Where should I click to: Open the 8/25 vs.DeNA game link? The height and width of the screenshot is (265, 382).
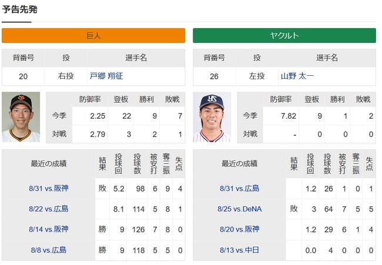click(239, 209)
